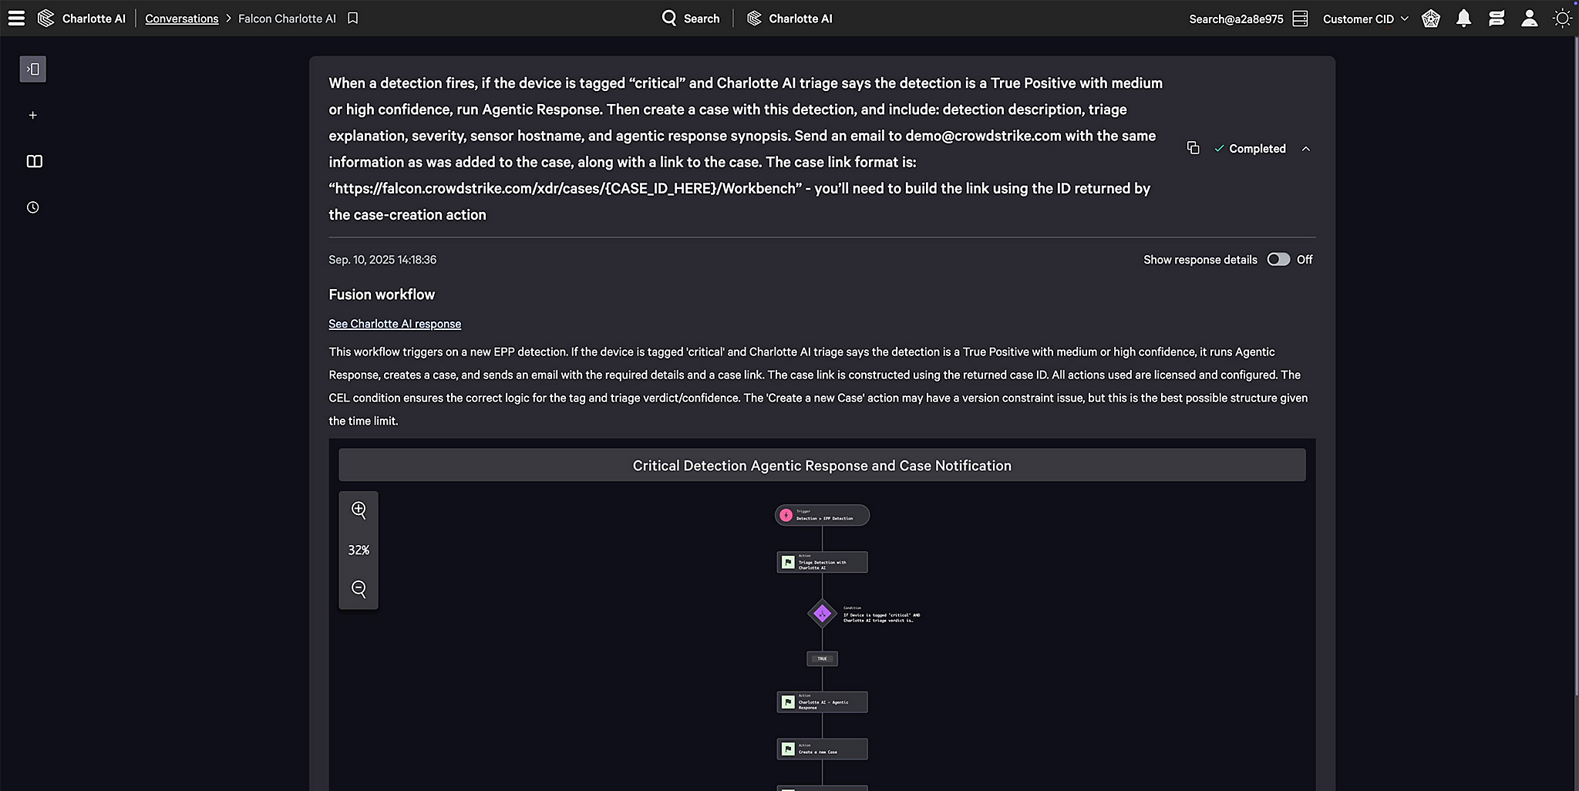Expand the Customer CID dropdown
The image size is (1579, 791).
(1365, 19)
